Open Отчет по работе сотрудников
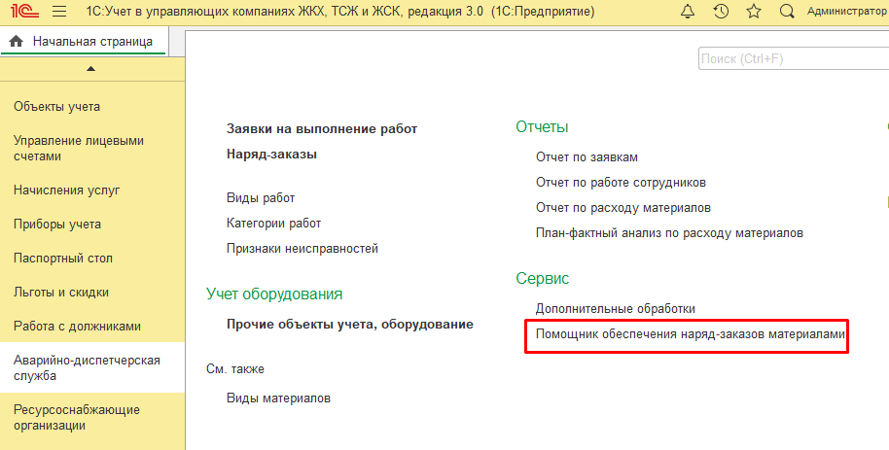Screen dimensions: 889x450 [621, 183]
